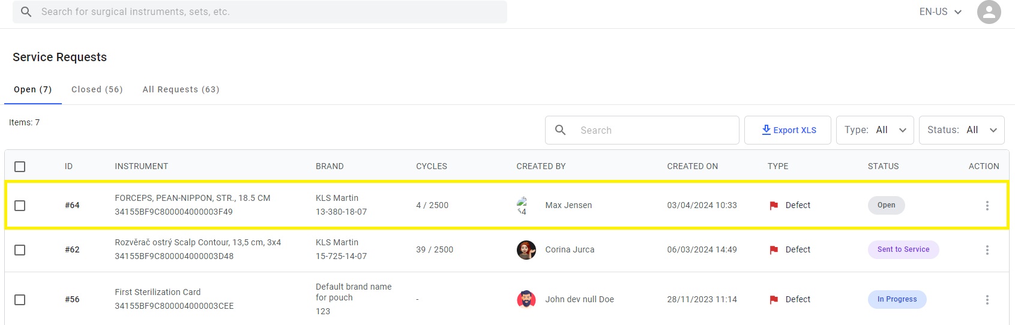Viewport: 1015px width, 325px height.
Task: Click the ID column header
Action: (68, 166)
